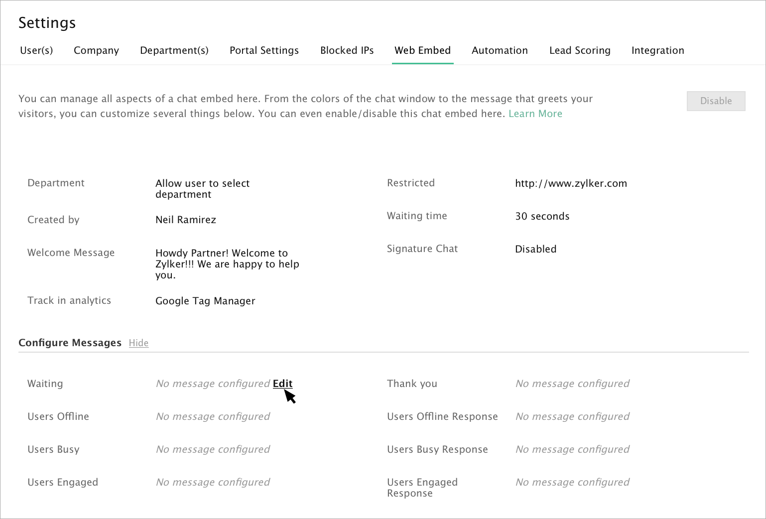Switch to the Automation tab
This screenshot has width=766, height=519.
click(500, 50)
